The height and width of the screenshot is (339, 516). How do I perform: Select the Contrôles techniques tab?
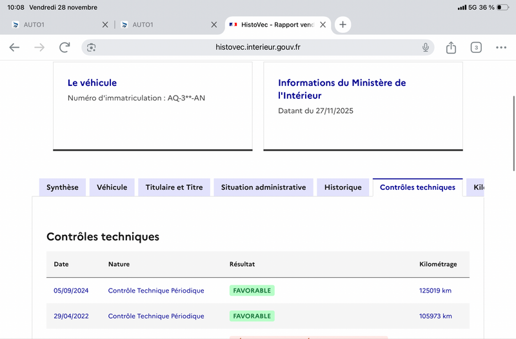click(x=417, y=187)
